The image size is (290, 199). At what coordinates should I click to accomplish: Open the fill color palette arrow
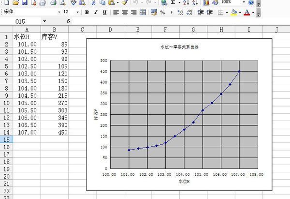point(240,13)
